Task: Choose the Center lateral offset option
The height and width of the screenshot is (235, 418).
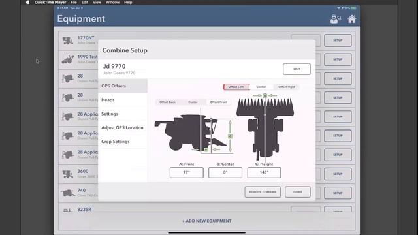Action: pos(261,87)
